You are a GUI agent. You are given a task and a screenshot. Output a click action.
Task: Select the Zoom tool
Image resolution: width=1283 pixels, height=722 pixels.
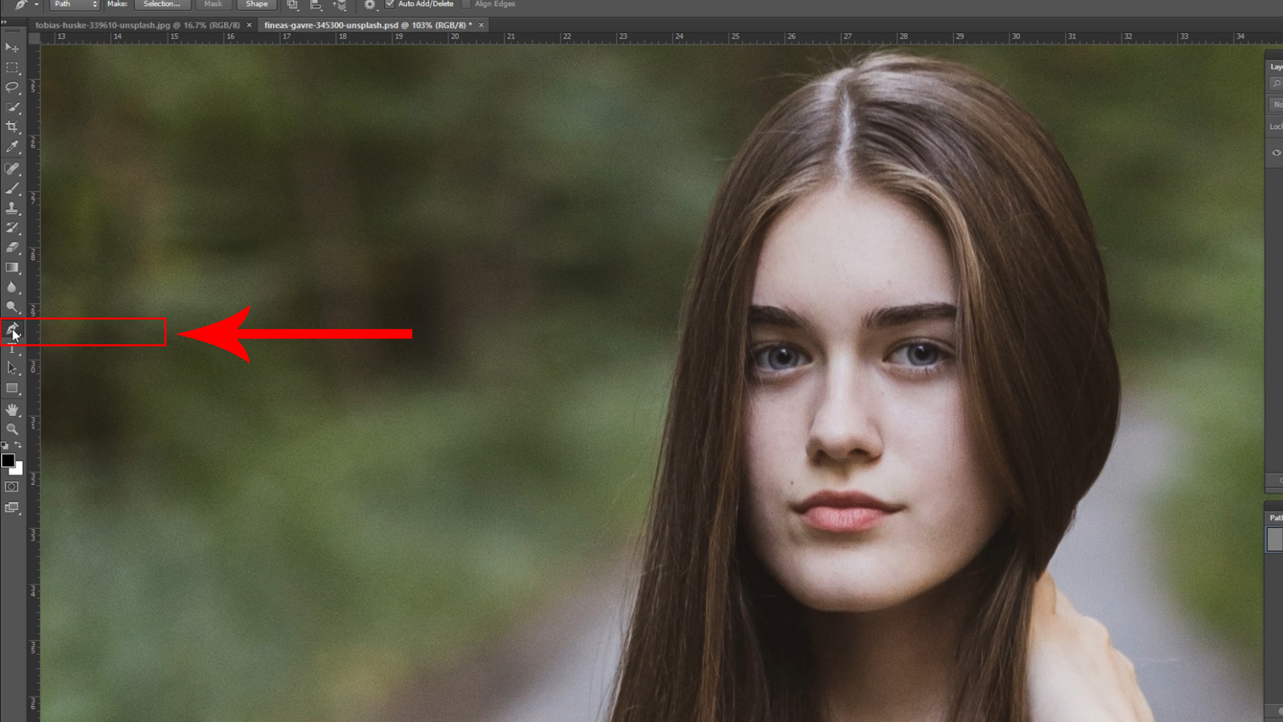click(x=11, y=429)
